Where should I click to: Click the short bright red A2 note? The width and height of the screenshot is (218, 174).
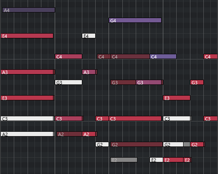(x=89, y=134)
